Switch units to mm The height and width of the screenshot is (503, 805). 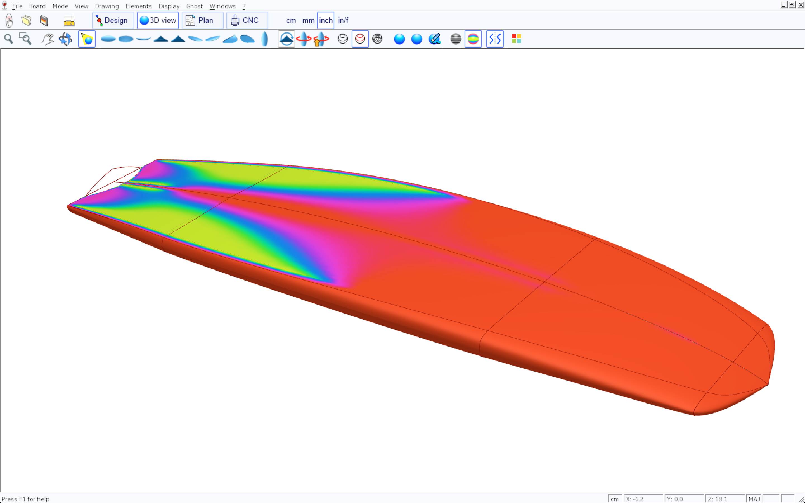pos(308,21)
